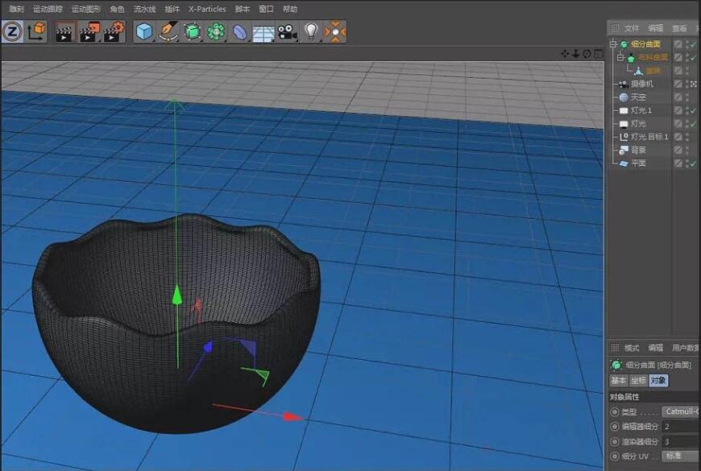Click 灯光 目标.1 null object icon
The width and height of the screenshot is (701, 471).
click(x=623, y=137)
